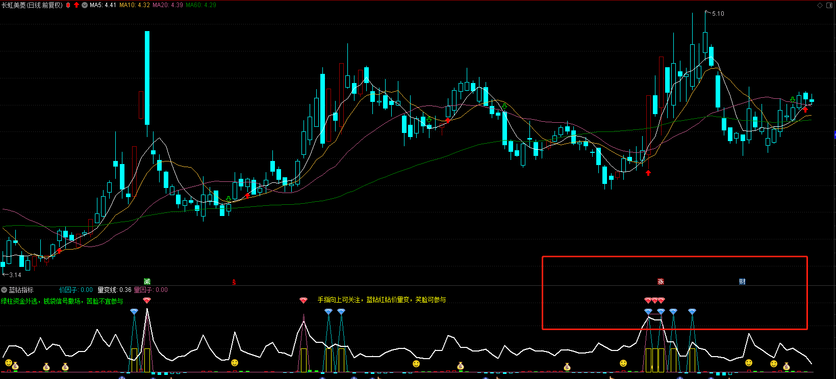Click the 3.14 low price label
The height and width of the screenshot is (379, 836).
tap(15, 275)
